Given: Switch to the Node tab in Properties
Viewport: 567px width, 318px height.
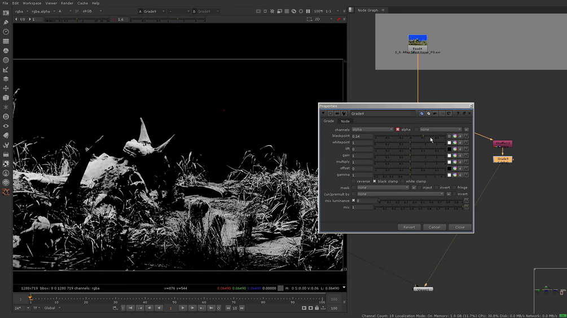Looking at the screenshot, I should click(345, 121).
